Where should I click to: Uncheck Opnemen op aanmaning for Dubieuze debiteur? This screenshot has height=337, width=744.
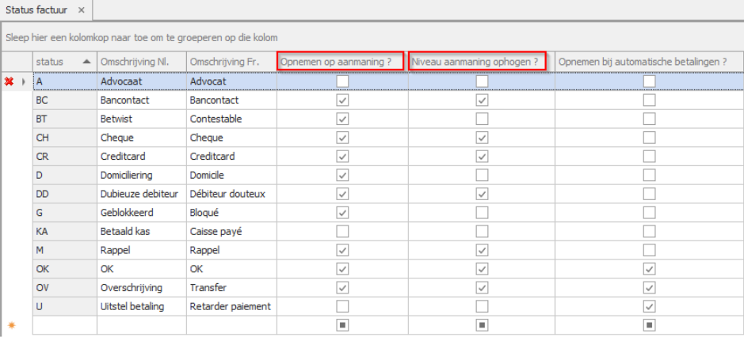(342, 194)
